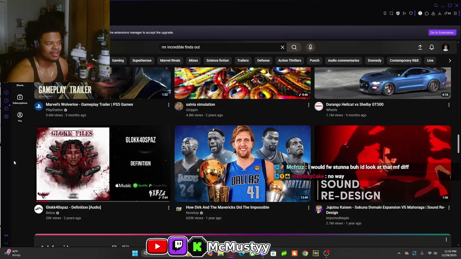
Task: Click the profile account icon in the toolbar
Action: coord(433,13)
